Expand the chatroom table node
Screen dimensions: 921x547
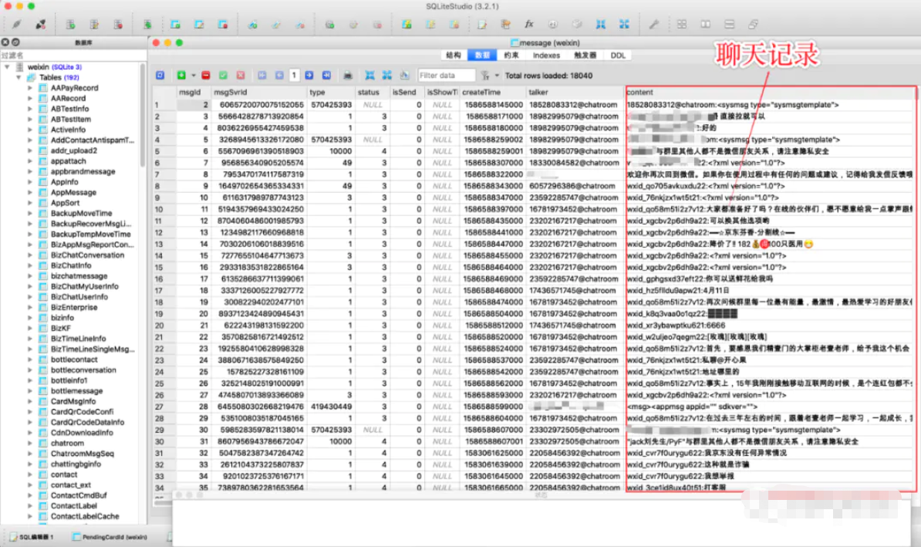tap(30, 443)
